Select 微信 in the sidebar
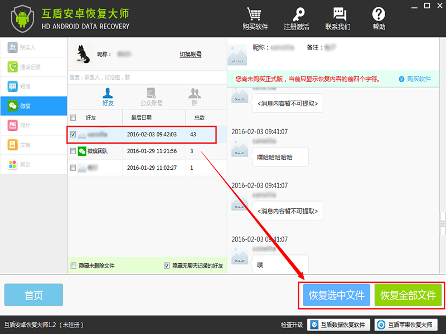Image resolution: width=446 pixels, height=334 pixels. 33,106
